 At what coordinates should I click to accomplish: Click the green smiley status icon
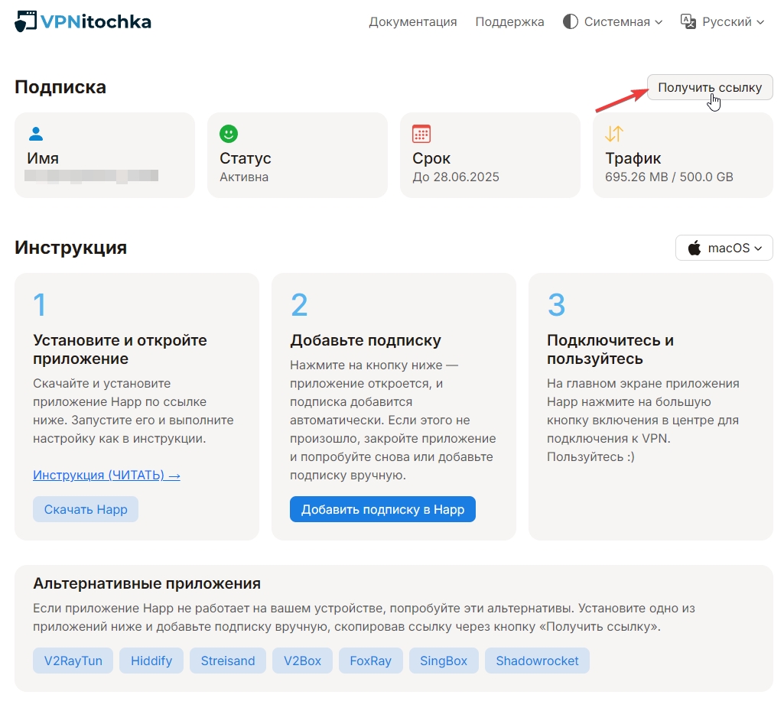click(228, 134)
